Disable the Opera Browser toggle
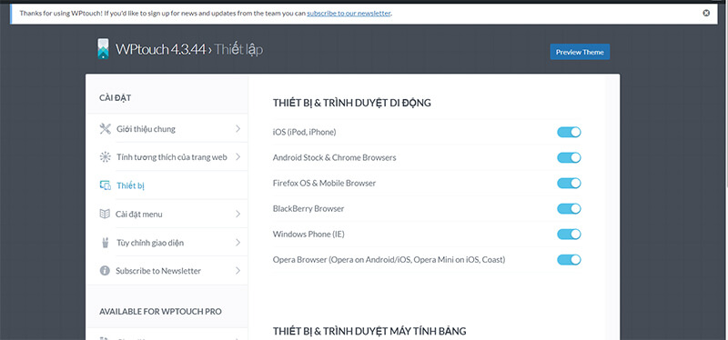 [x=569, y=260]
